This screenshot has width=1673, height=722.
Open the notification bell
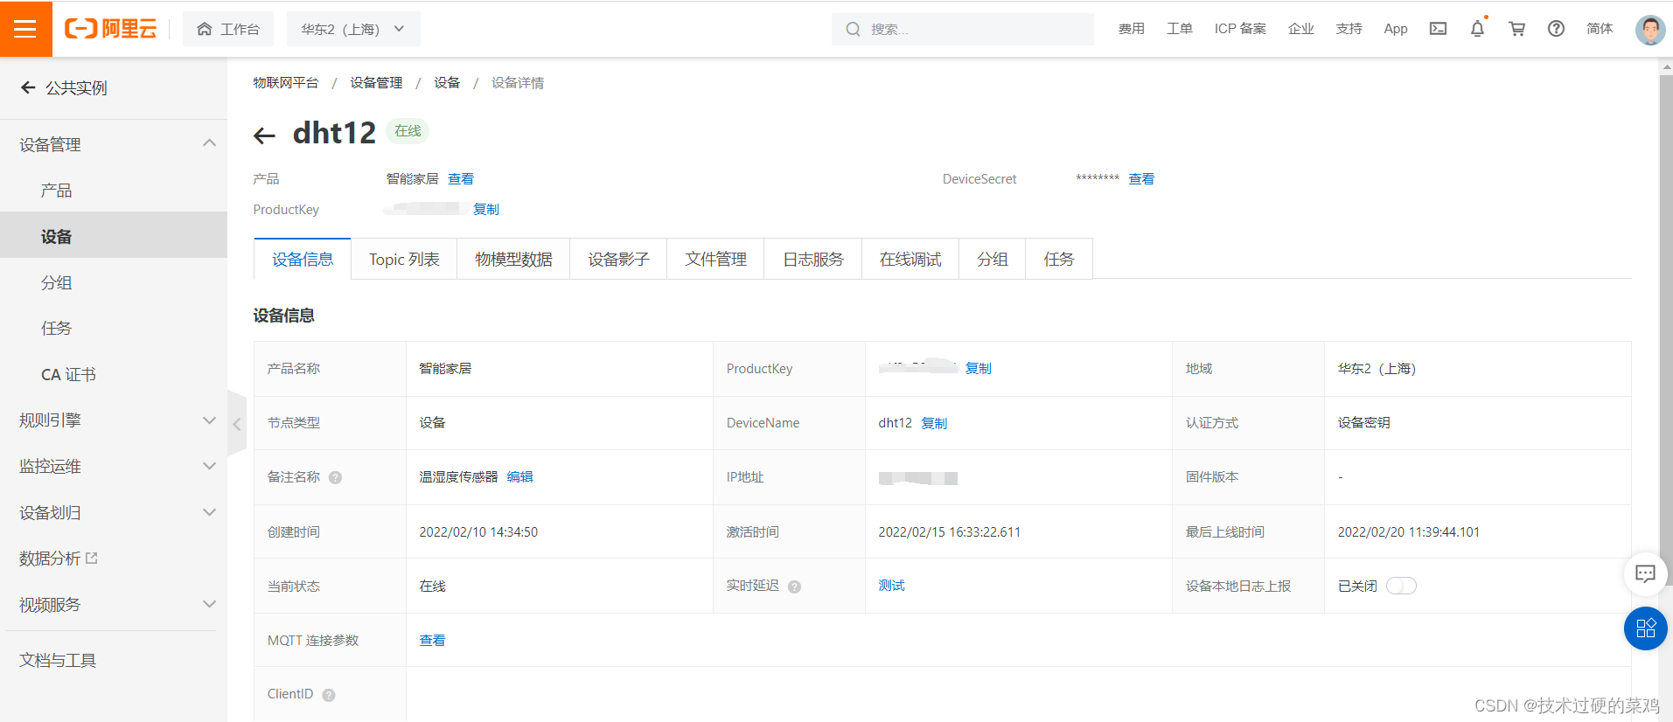[1477, 29]
